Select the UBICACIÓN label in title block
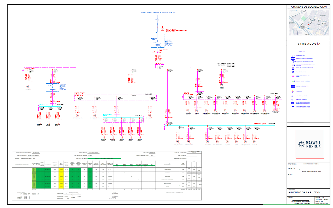 point(292,168)
